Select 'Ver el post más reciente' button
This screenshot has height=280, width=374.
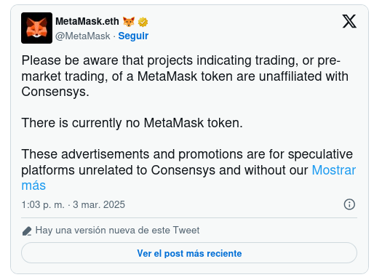(189, 253)
